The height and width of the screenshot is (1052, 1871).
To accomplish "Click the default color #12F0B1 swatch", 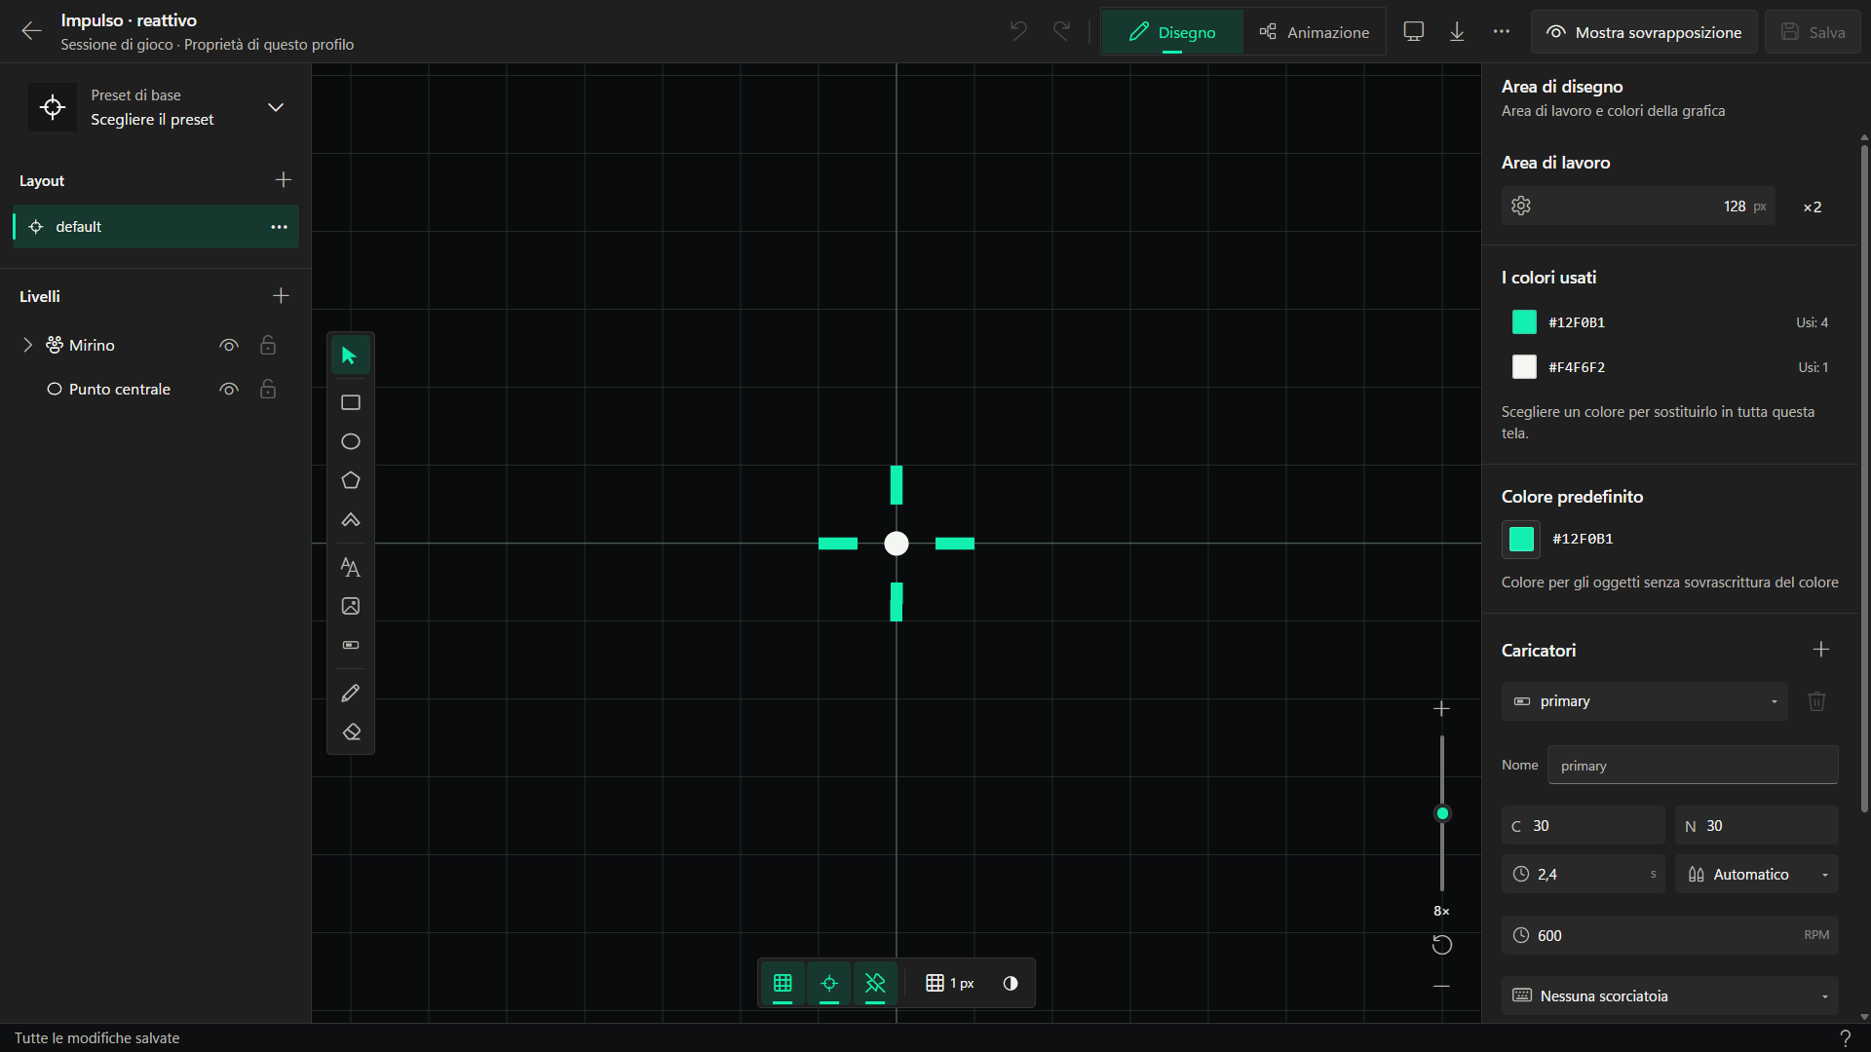I will (x=1521, y=539).
